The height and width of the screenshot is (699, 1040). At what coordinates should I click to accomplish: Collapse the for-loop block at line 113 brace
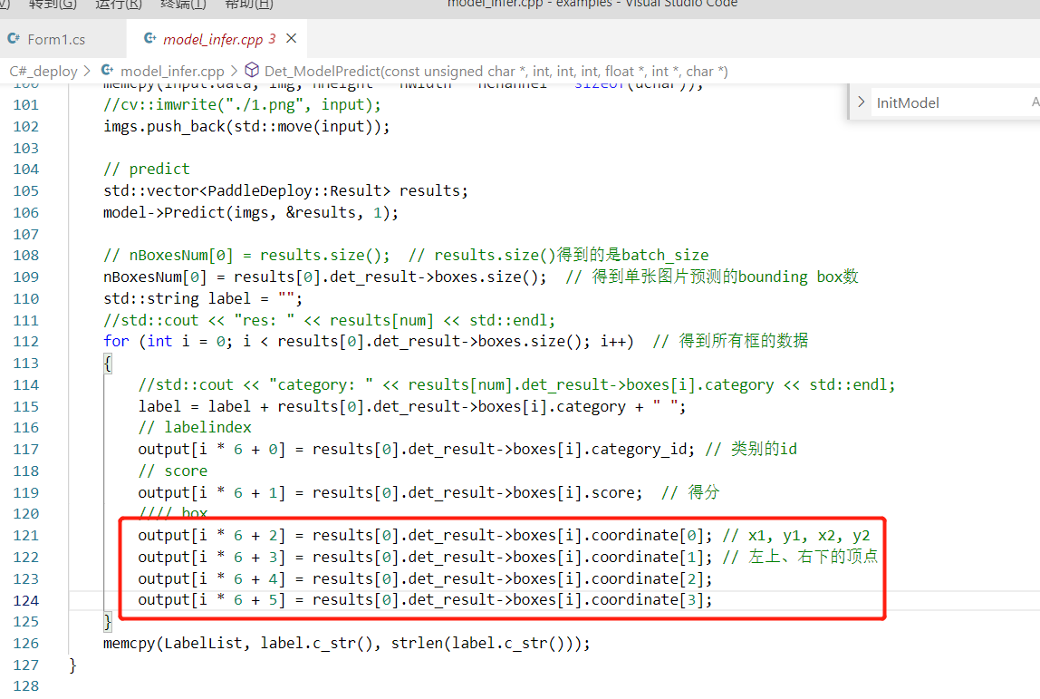point(108,364)
